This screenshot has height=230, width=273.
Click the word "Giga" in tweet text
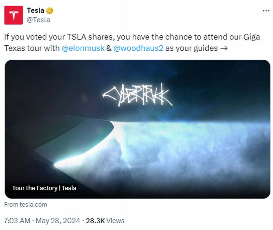[x=252, y=37]
